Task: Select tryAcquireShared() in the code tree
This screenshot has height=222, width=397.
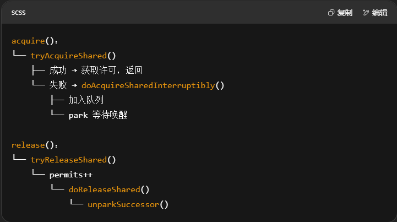Action: coord(73,56)
